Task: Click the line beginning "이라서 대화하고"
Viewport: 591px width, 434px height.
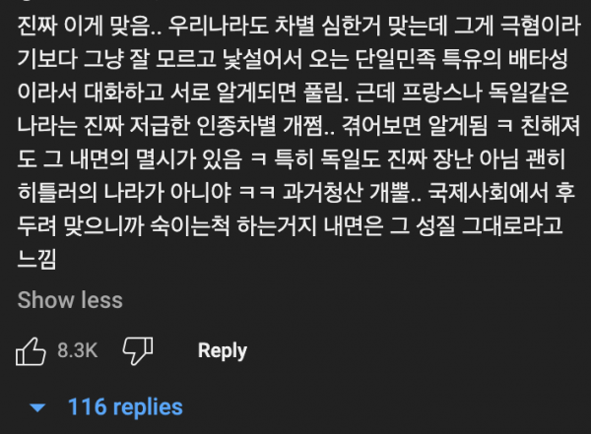Action: (x=293, y=93)
